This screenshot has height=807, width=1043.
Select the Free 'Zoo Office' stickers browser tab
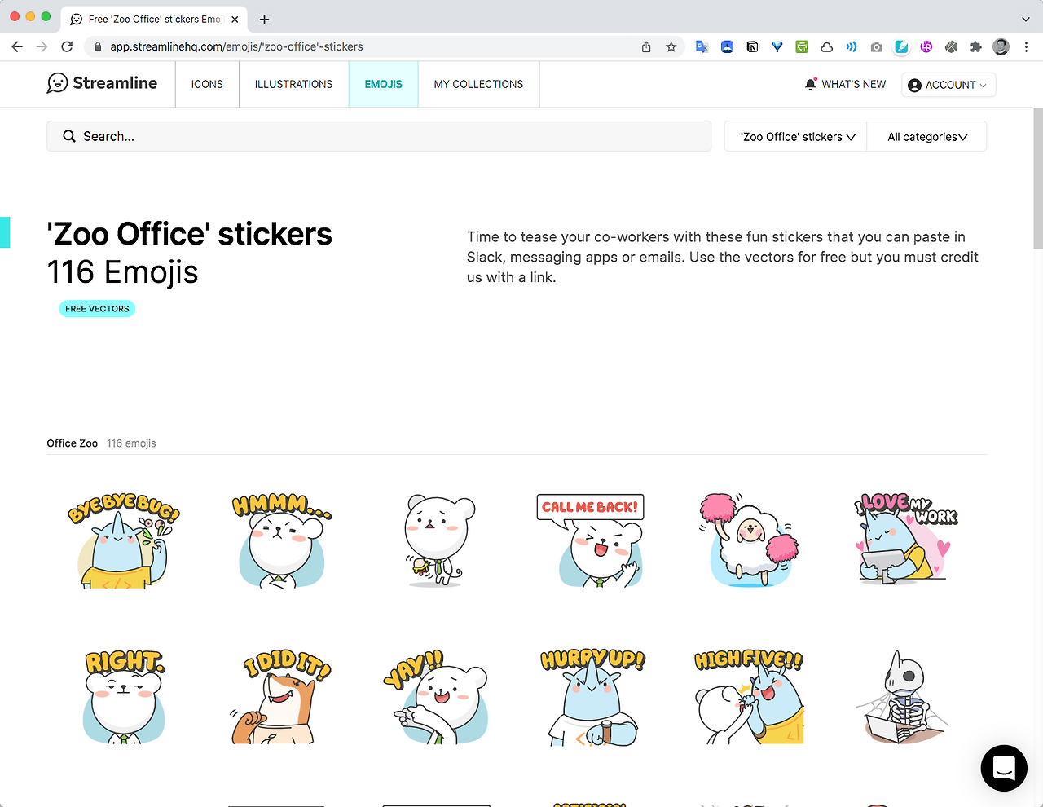pyautogui.click(x=155, y=19)
